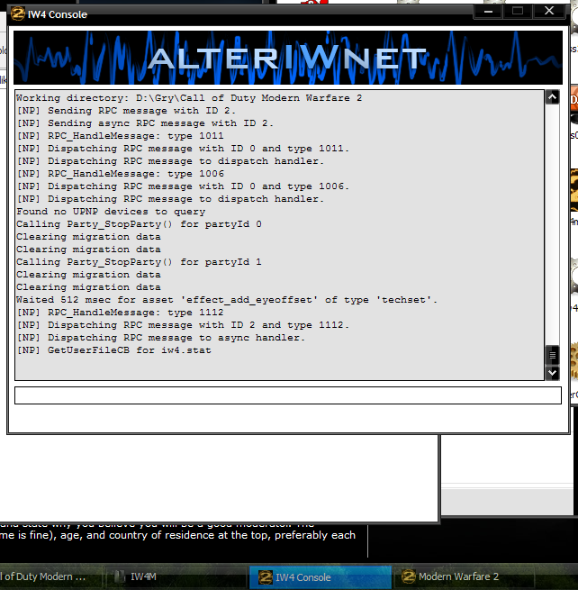Click the scroll up arrow in console log
Image resolution: width=578 pixels, height=590 pixels.
[552, 97]
